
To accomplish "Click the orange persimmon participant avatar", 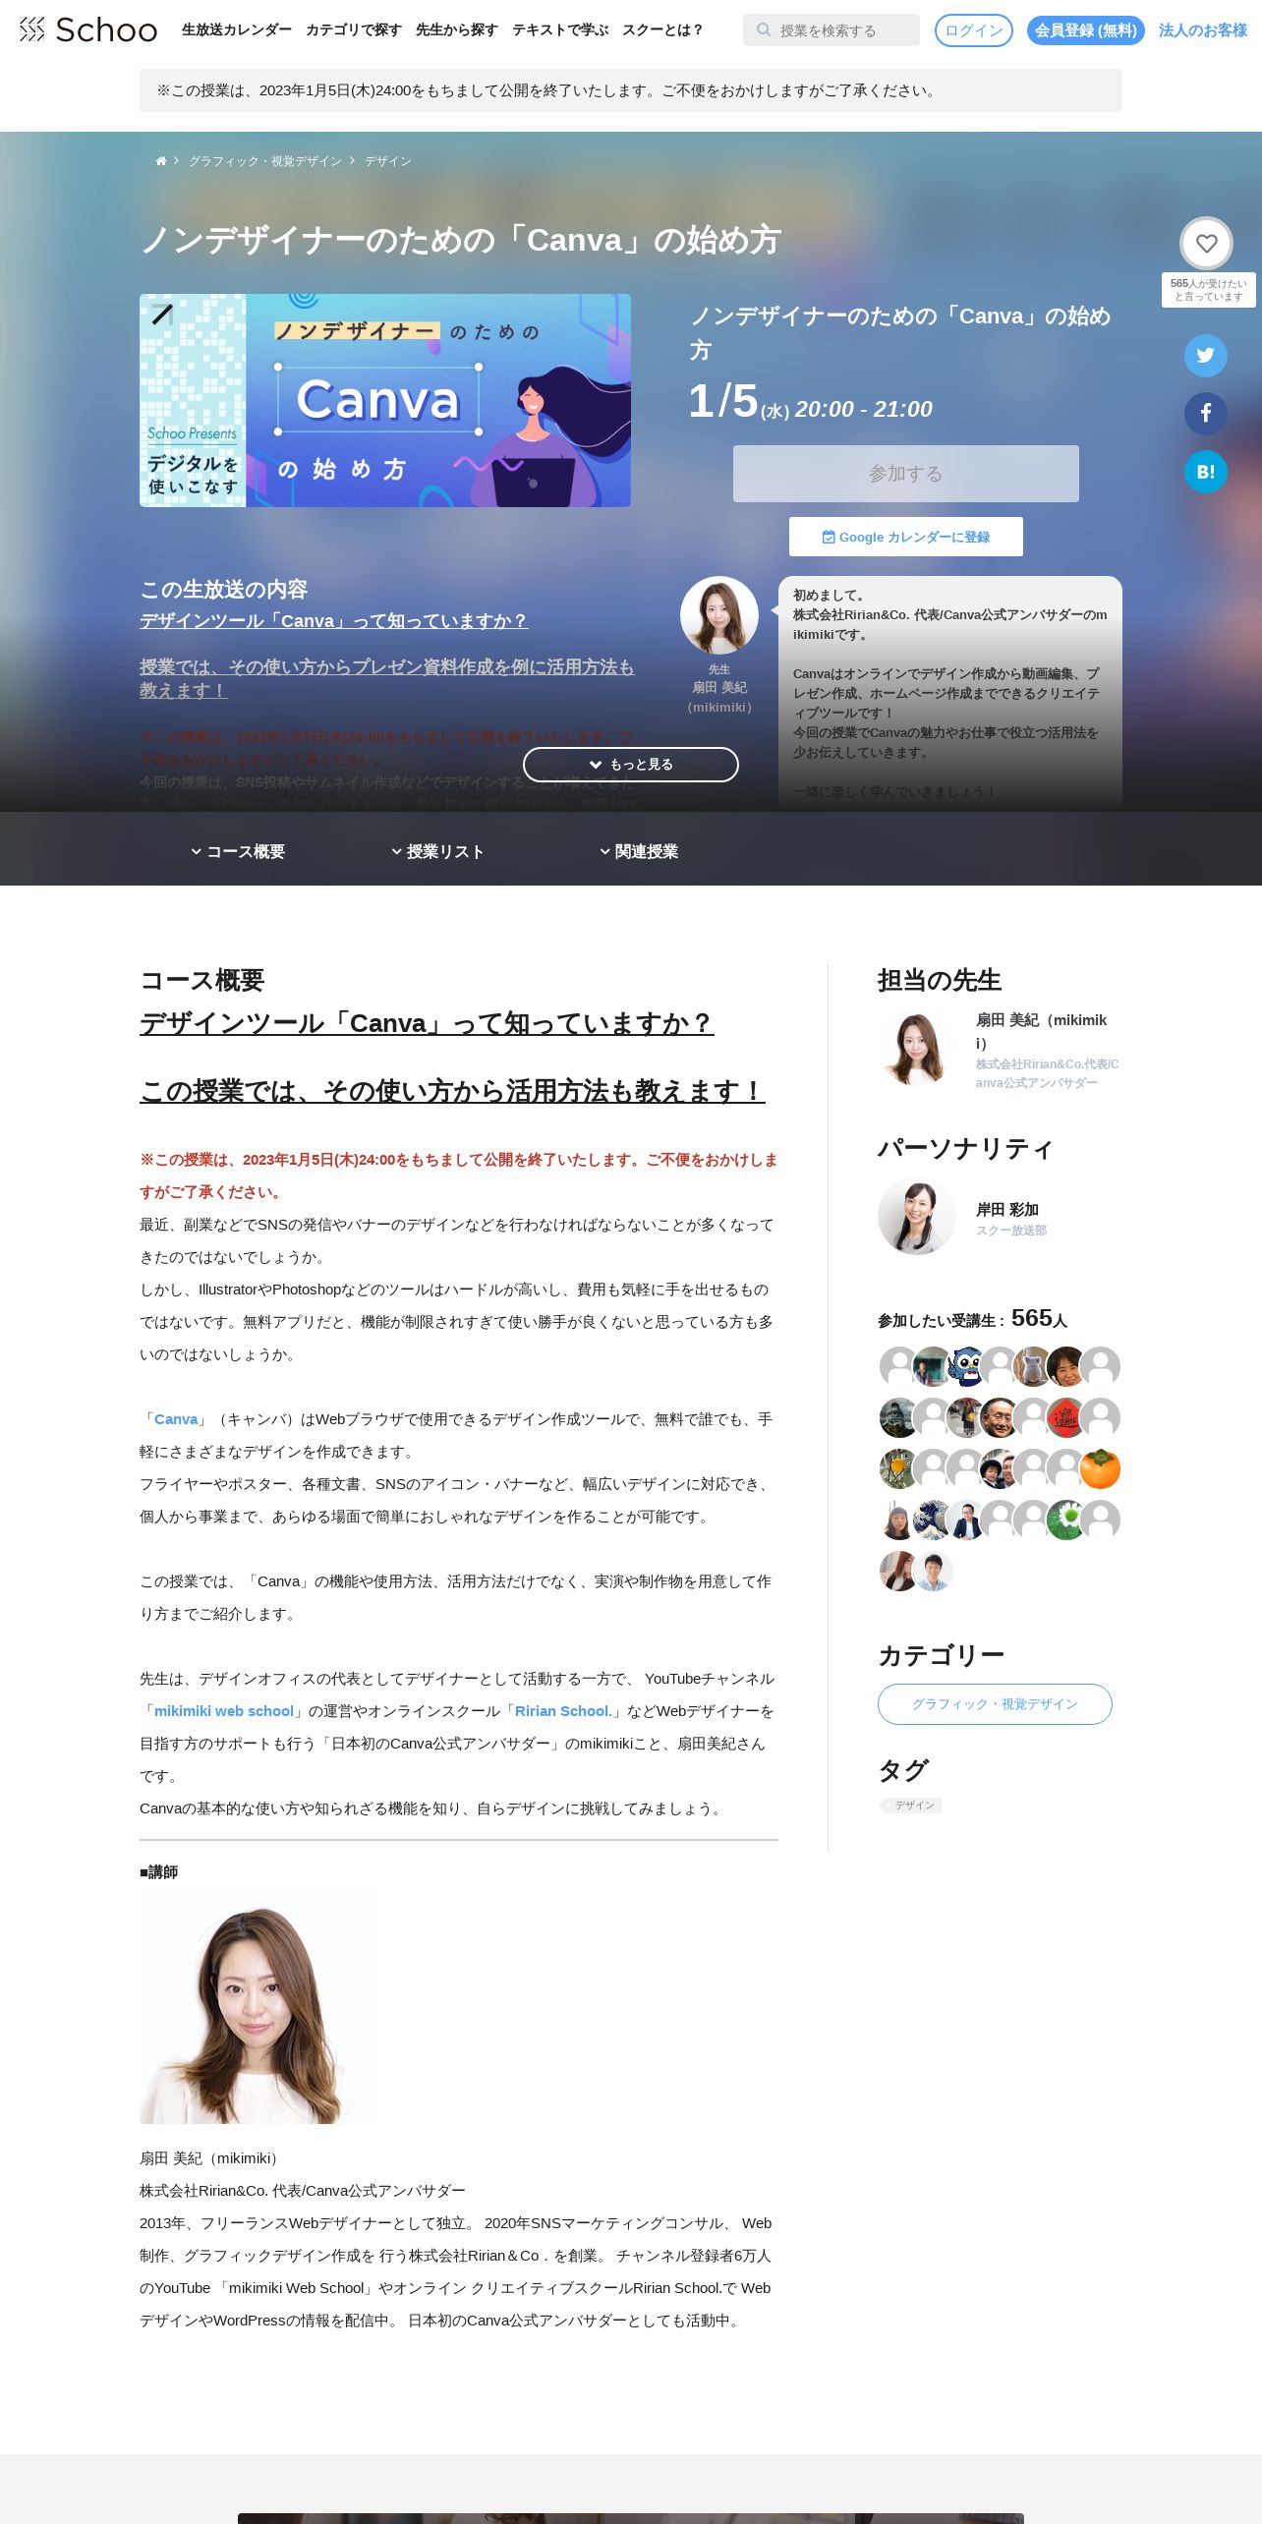I will coord(1100,1468).
